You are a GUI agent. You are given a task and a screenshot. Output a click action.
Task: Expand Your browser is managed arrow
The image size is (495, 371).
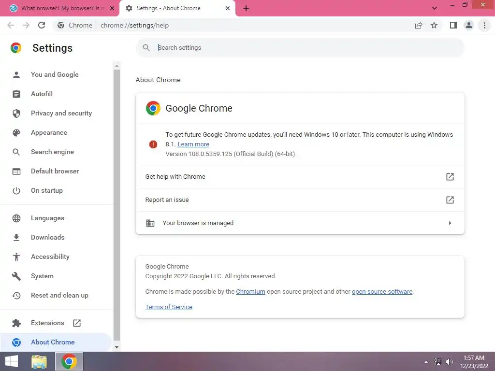[450, 223]
